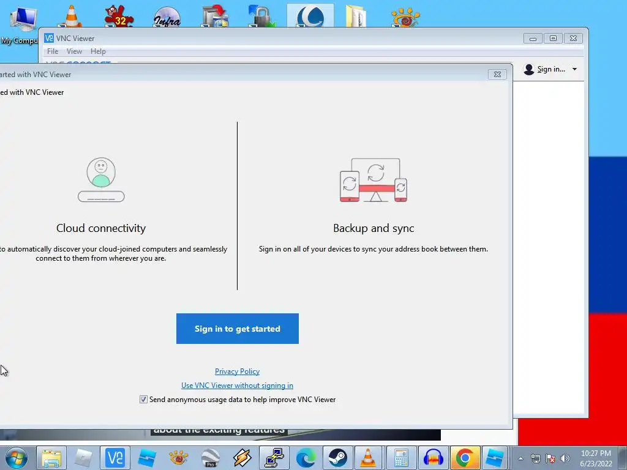Screen dimensions: 627x470
Task: Select the red puzzle 32 desktop shortcut
Action: (119, 16)
